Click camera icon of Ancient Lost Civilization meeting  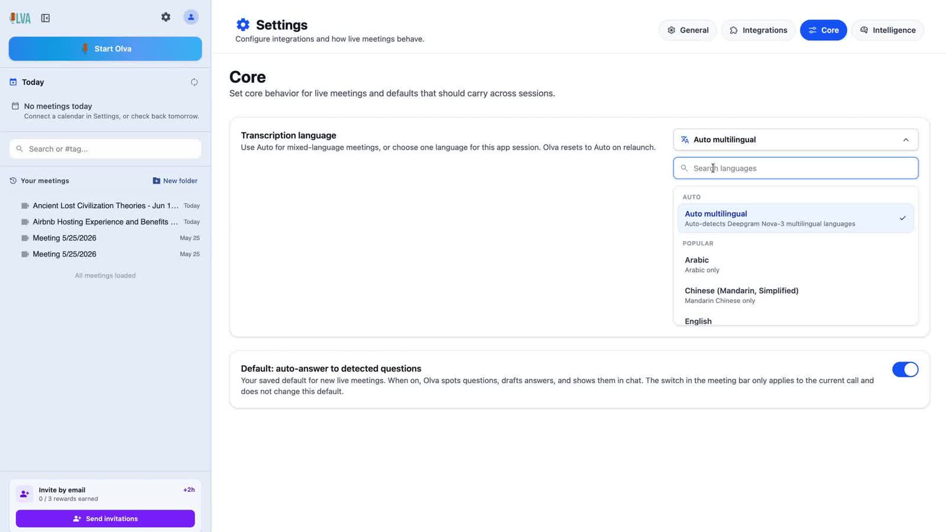(x=25, y=206)
